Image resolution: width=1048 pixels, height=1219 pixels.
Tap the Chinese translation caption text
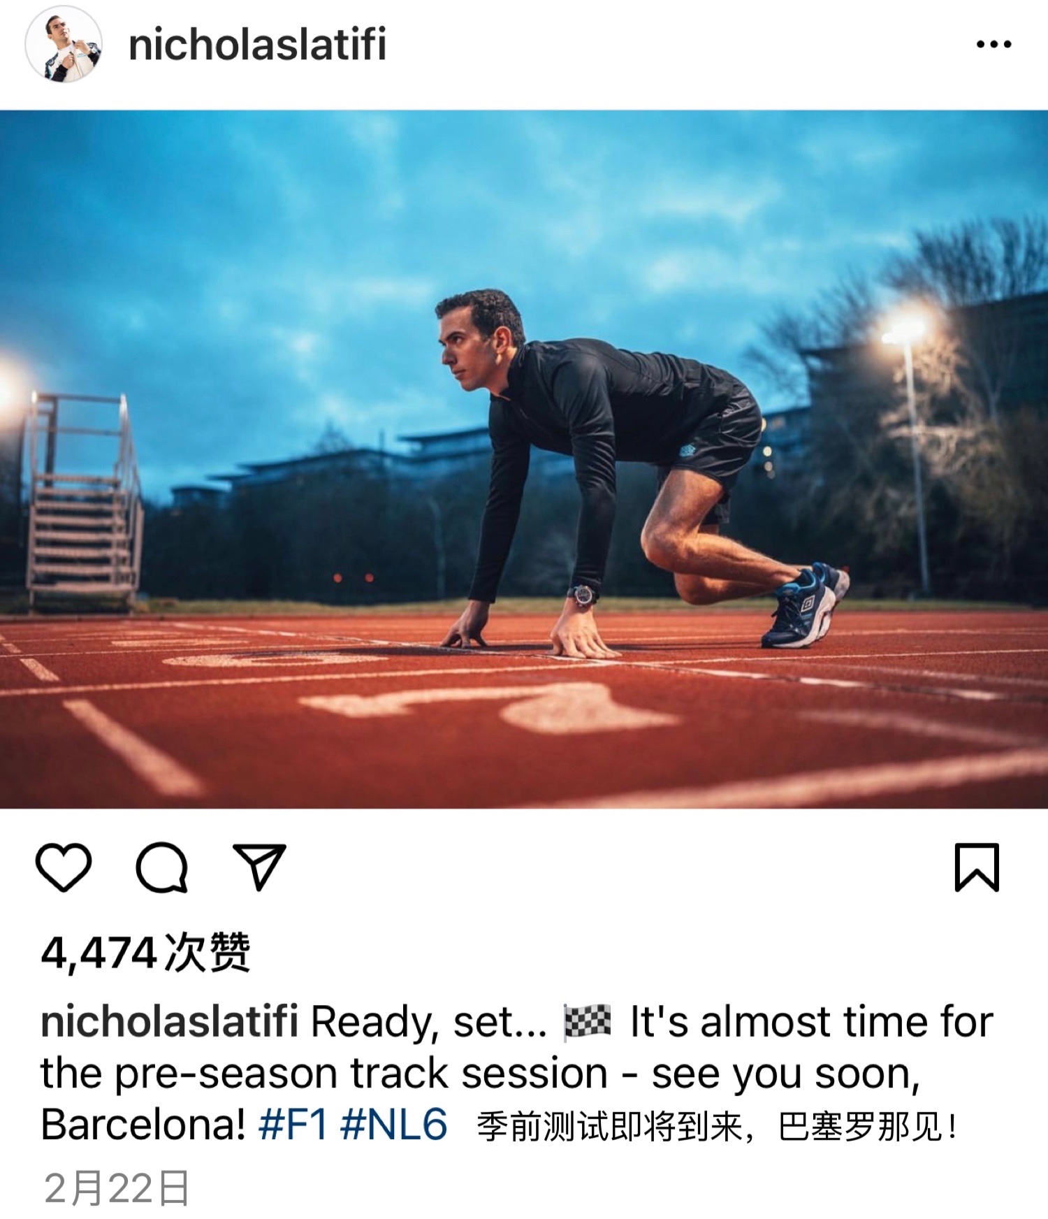[717, 1127]
